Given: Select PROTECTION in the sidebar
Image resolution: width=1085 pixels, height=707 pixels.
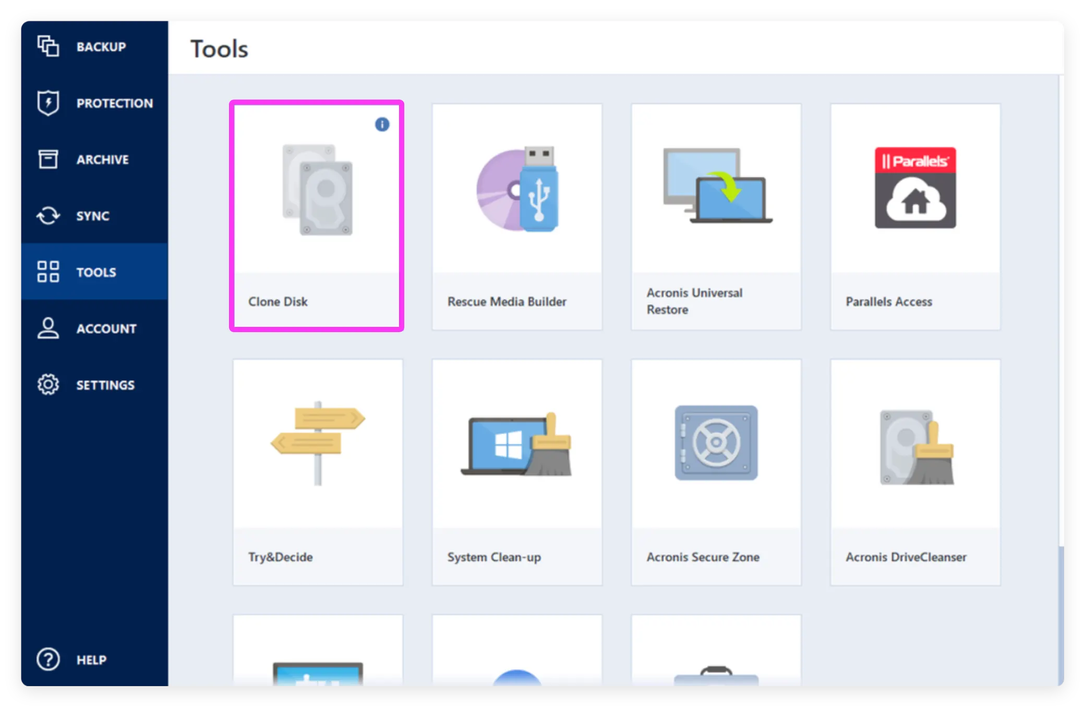Looking at the screenshot, I should coord(94,103).
